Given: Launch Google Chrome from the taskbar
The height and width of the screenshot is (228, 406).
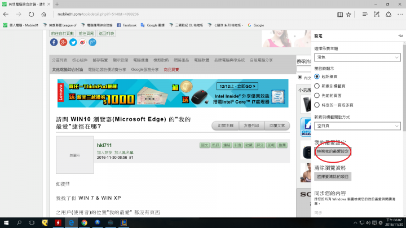Looking at the screenshot, I should (84, 222).
